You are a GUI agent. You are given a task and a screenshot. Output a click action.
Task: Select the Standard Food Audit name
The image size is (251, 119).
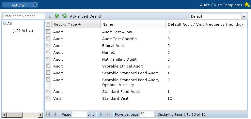(121, 92)
